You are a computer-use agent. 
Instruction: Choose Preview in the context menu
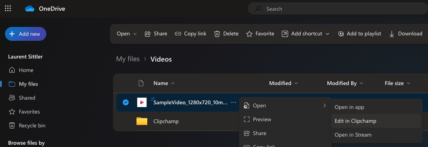[285, 119]
